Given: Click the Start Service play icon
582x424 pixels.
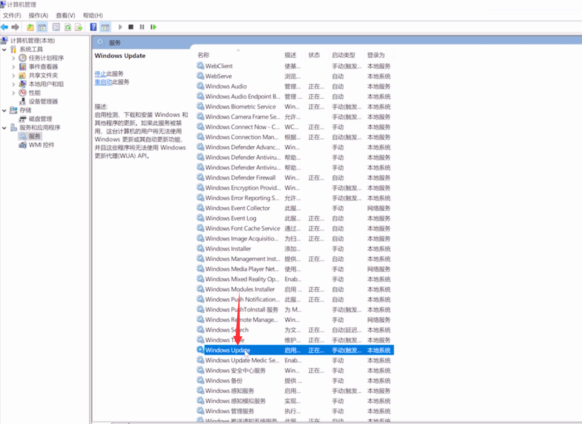Looking at the screenshot, I should tap(120, 27).
